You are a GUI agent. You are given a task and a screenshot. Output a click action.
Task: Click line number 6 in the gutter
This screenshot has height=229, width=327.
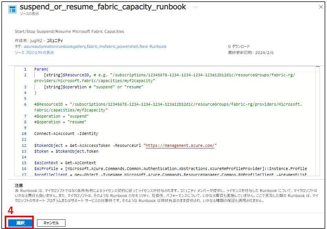tap(25, 104)
